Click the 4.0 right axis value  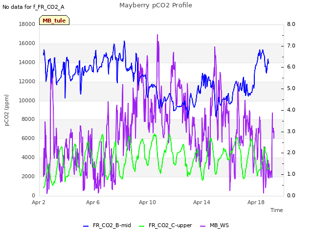[x=291, y=110]
